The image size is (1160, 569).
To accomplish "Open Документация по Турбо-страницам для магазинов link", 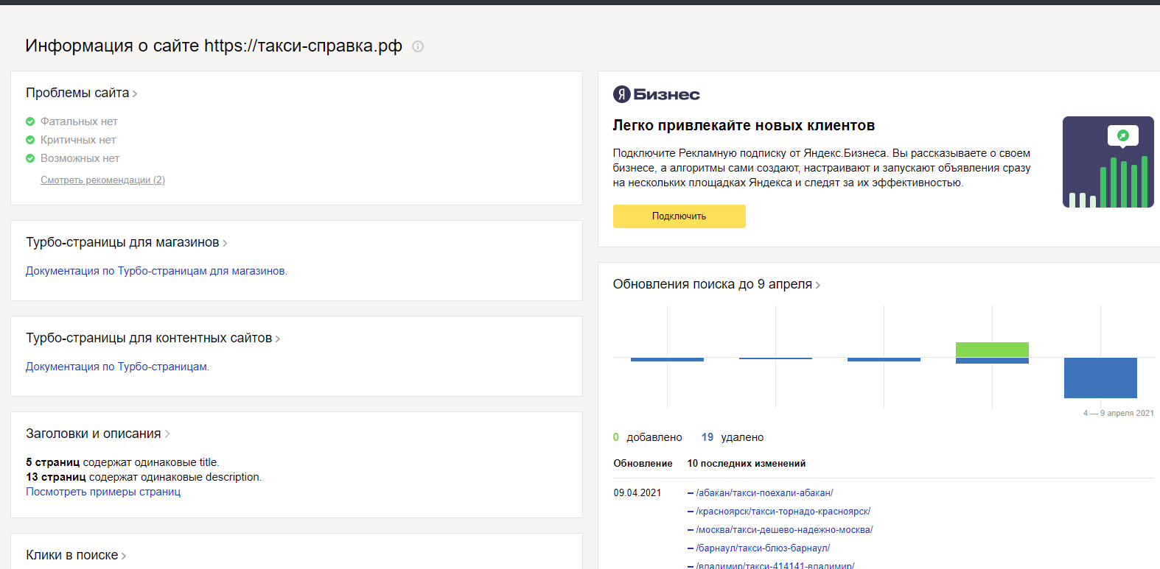I will (156, 271).
